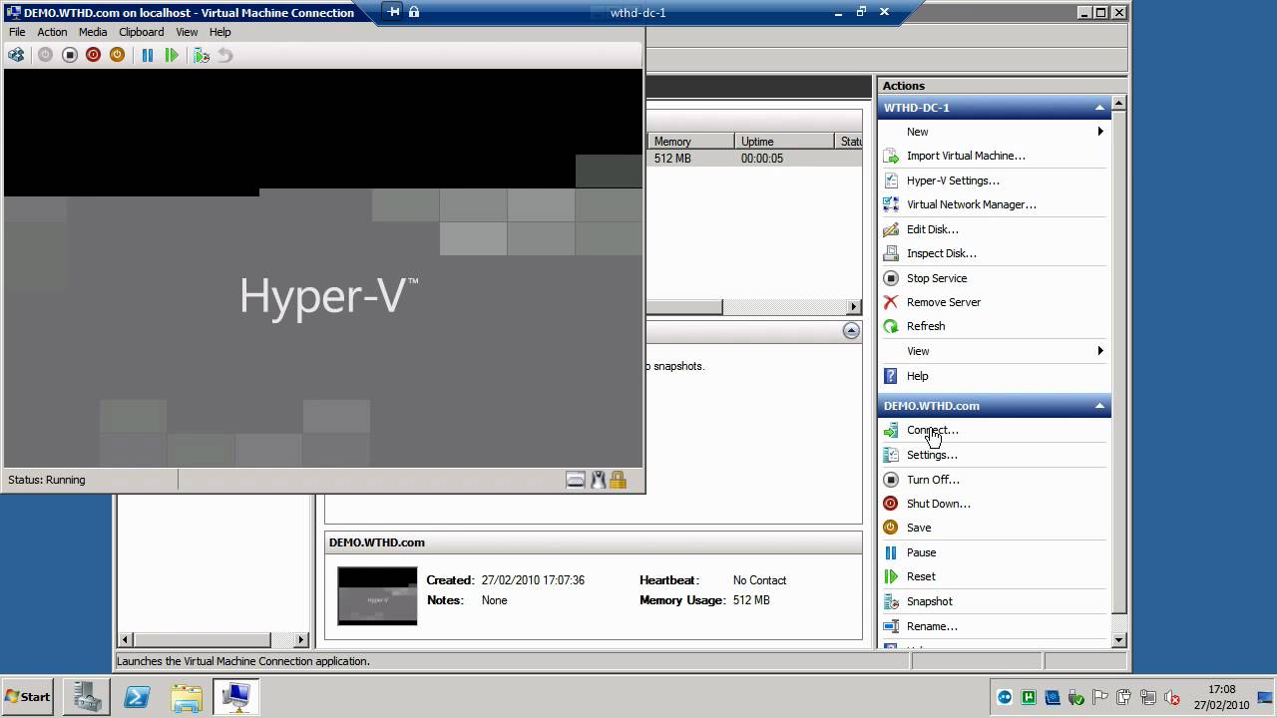Open the Clipboard menu
The width and height of the screenshot is (1277, 718).
(142, 32)
